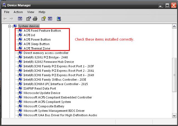Scan for hardware changes icon
178x126 pixels.
pos(59,19)
